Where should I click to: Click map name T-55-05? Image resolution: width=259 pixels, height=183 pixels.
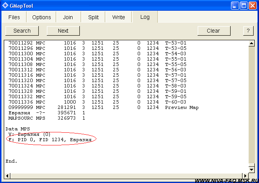[176, 64]
